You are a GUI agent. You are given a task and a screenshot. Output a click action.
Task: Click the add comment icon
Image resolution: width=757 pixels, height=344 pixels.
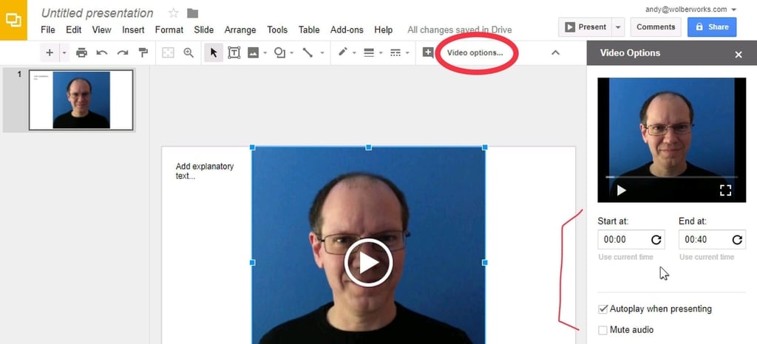[x=428, y=52]
